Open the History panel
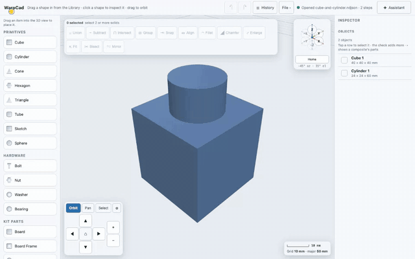The height and width of the screenshot is (259, 415). pos(265,8)
